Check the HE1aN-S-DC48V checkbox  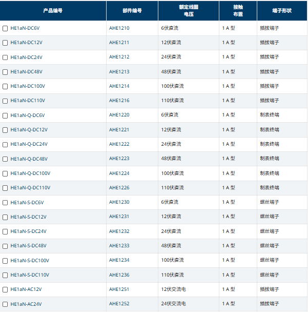click(5, 246)
